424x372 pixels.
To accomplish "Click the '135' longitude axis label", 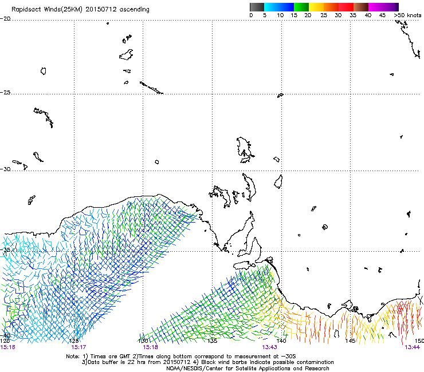I will pos(212,341).
